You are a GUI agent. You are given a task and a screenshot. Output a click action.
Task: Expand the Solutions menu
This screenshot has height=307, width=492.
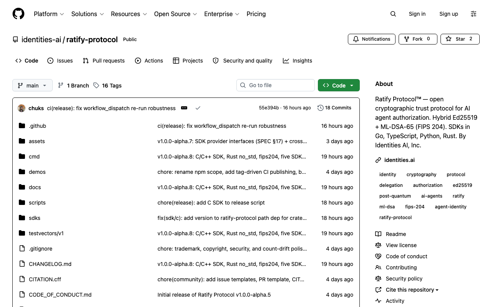[88, 14]
